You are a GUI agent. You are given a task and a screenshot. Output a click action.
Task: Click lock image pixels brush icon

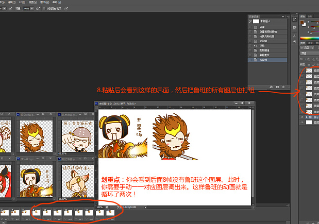(313, 65)
